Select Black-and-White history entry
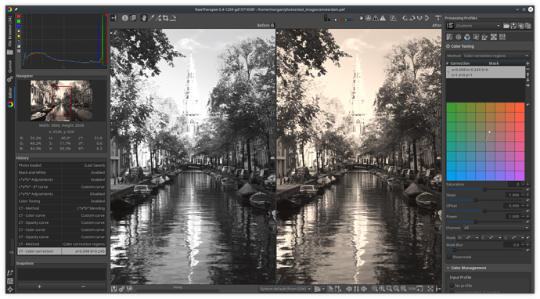 coord(62,172)
